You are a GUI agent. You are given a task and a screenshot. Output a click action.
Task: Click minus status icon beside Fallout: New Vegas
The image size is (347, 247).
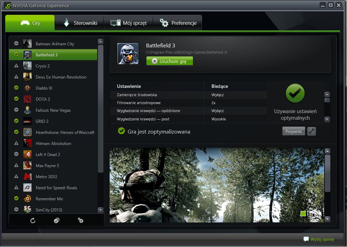[x=16, y=110]
